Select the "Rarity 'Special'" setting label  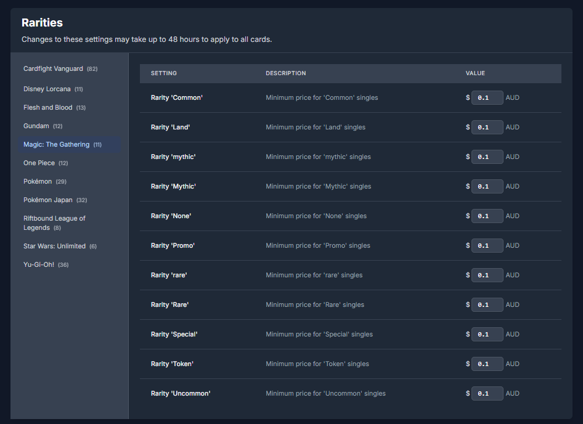(174, 335)
